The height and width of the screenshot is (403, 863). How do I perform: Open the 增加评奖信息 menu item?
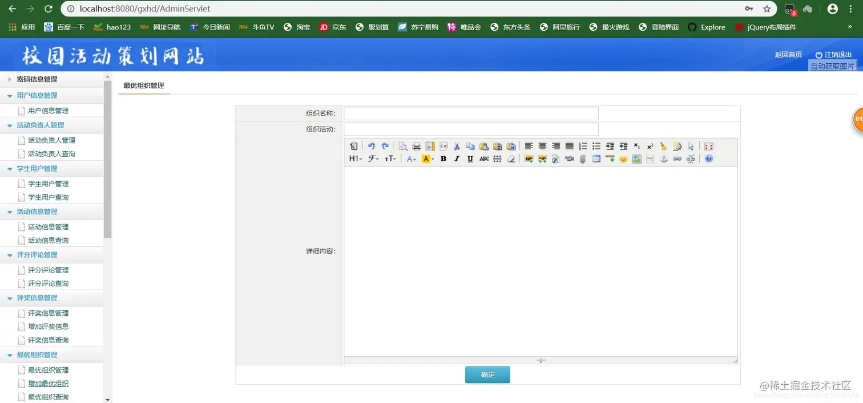pos(47,326)
